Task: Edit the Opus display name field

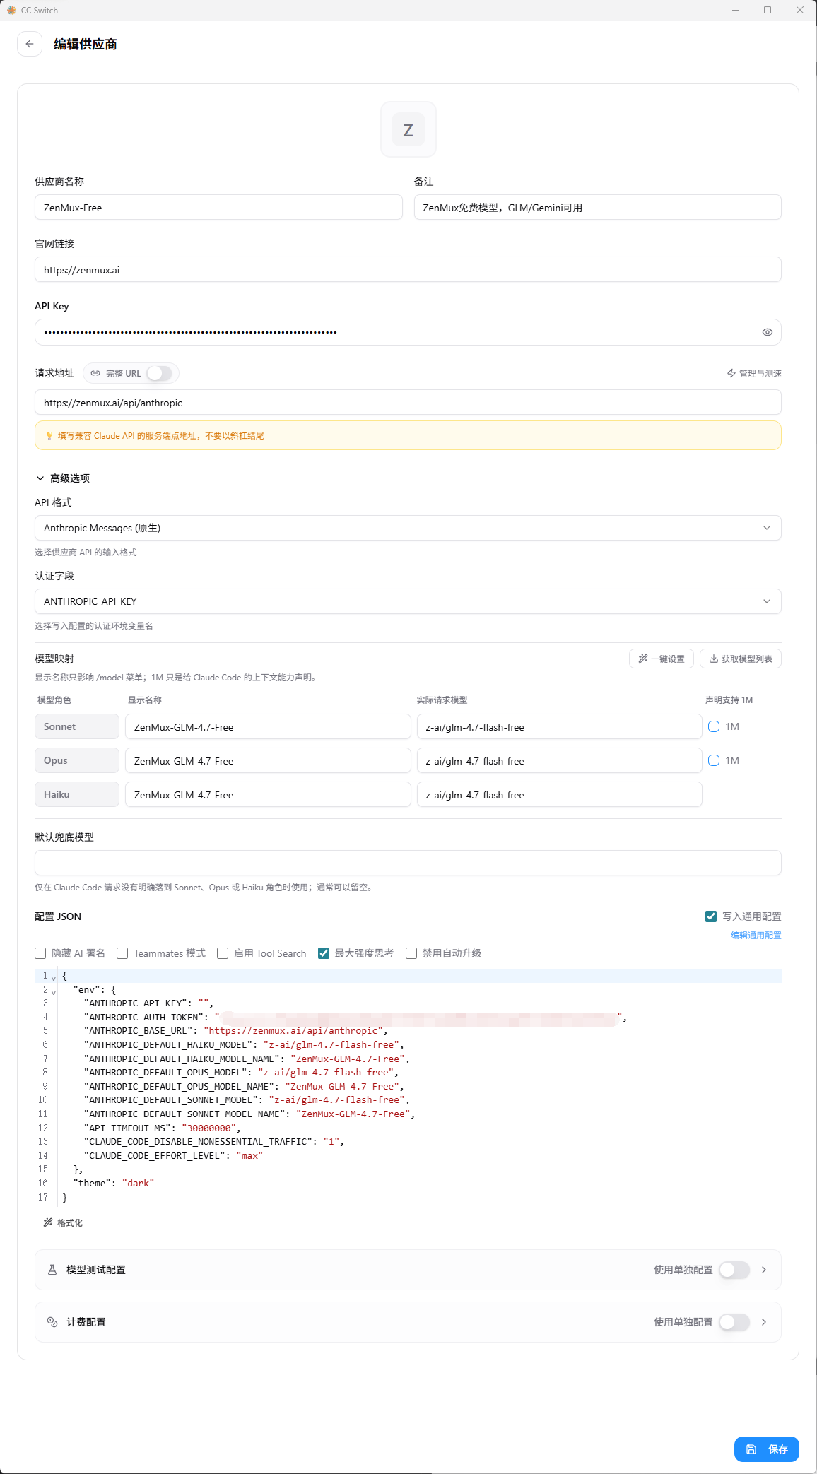Action: [268, 760]
